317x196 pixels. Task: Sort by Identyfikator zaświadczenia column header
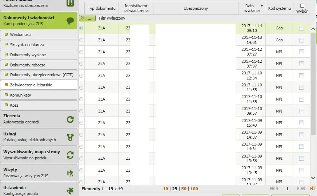point(136,8)
